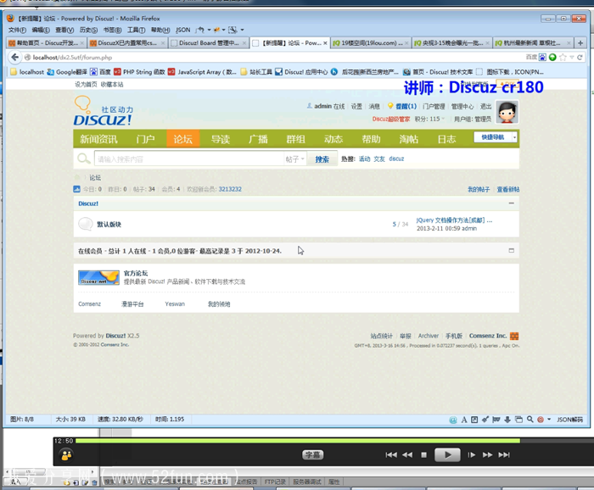Open the 书签(B) bookmarks menu
Viewport: 594px width, 490px height.
point(112,30)
